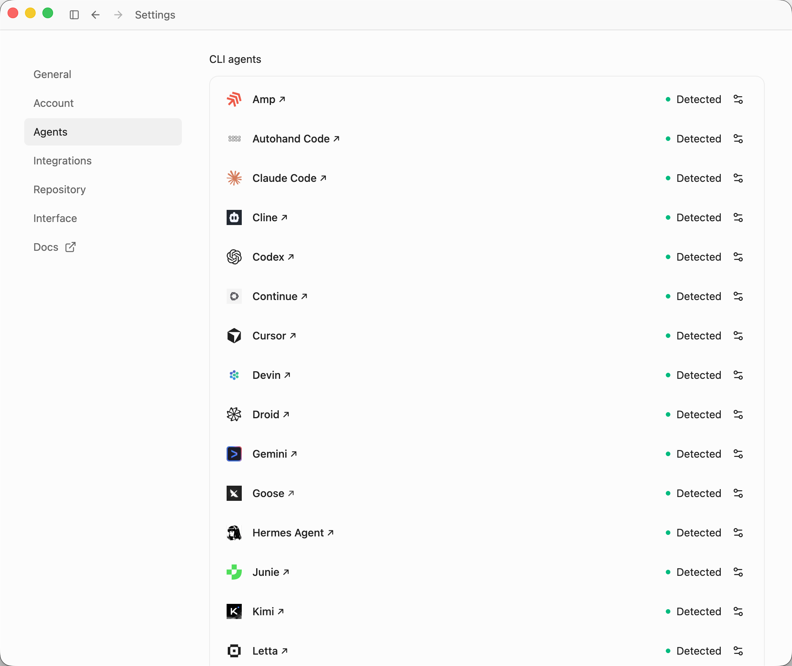Open configuration sliders for Gemini

click(738, 454)
